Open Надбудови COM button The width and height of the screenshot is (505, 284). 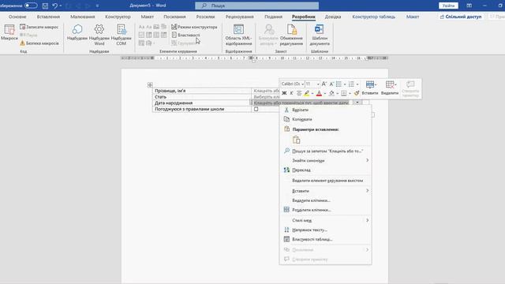pos(121,35)
